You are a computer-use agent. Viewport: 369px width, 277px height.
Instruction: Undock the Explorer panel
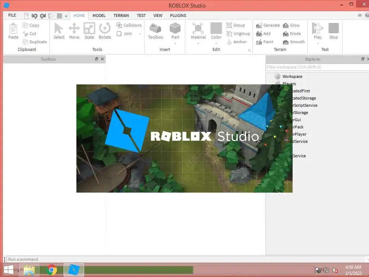pyautogui.click(x=363, y=59)
